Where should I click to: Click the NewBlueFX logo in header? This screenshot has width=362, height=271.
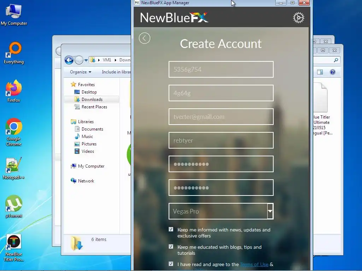pyautogui.click(x=174, y=18)
